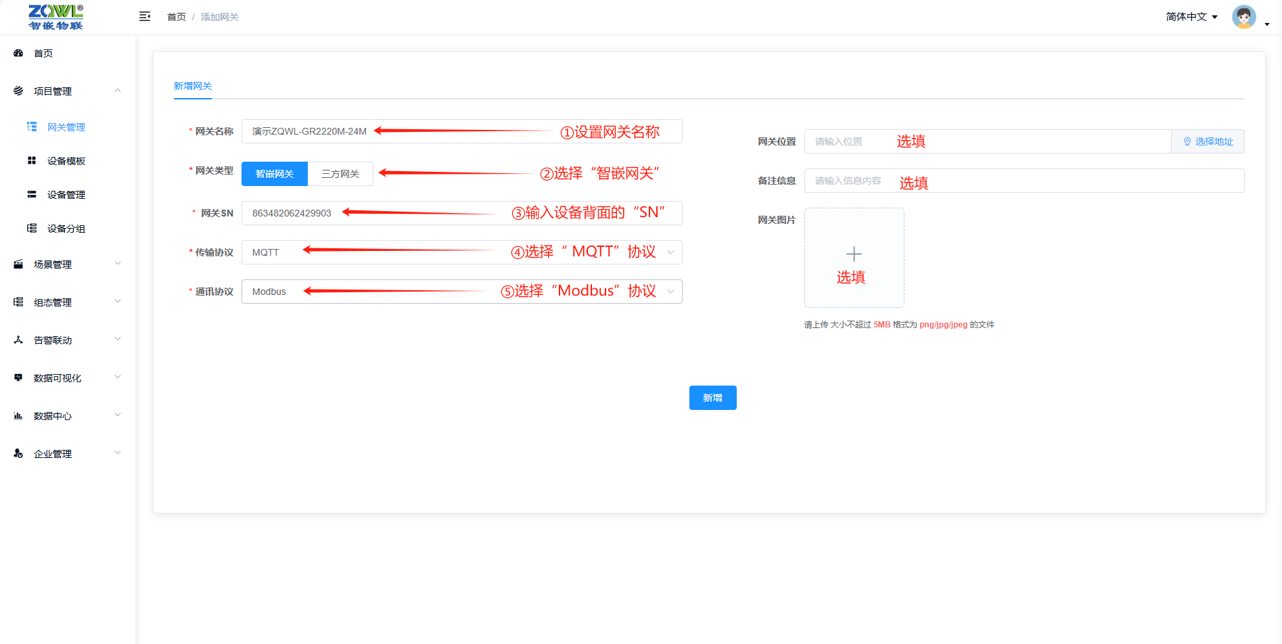
Task: Click the 添加网关 breadcrumb
Action: [220, 17]
